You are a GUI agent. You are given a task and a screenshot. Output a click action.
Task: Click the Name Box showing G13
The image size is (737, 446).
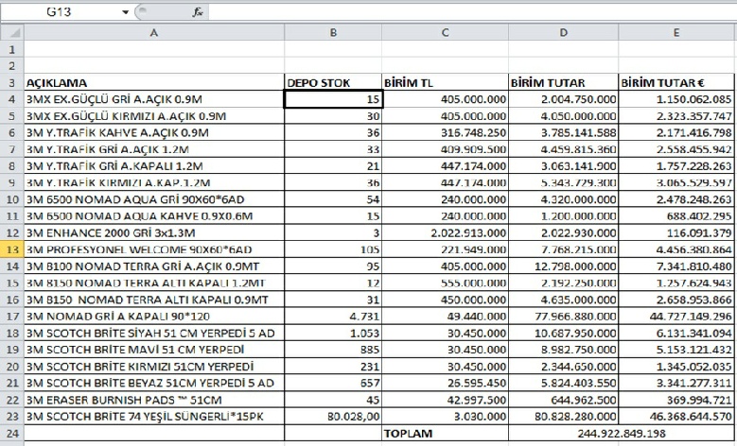(60, 12)
